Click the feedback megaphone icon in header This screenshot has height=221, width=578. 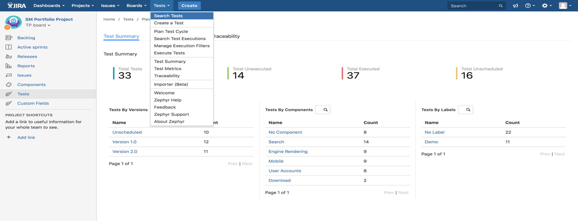coord(515,6)
